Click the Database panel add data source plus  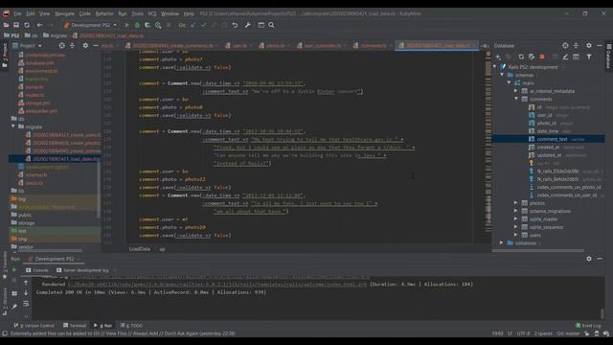coord(498,57)
